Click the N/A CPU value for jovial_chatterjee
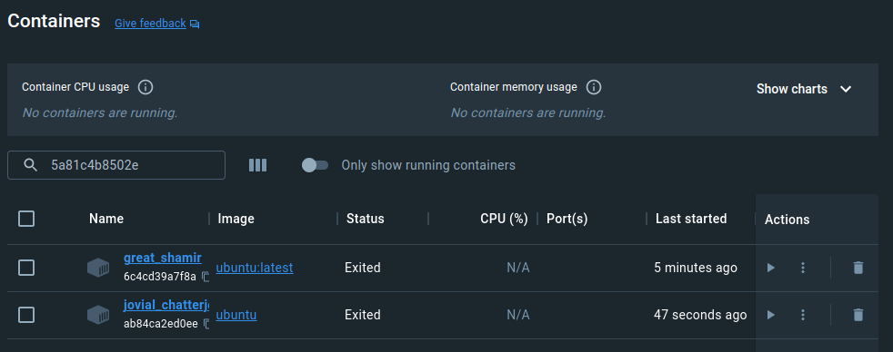Viewport: 893px width, 352px height. [518, 315]
